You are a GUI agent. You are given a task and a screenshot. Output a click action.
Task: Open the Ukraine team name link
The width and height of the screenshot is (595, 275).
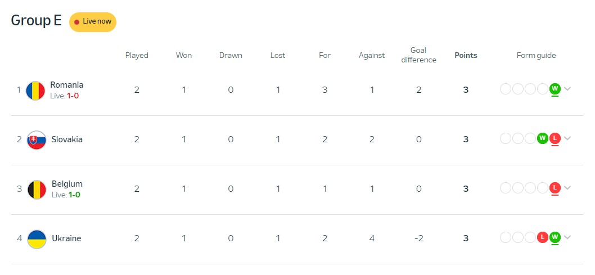[x=66, y=238]
